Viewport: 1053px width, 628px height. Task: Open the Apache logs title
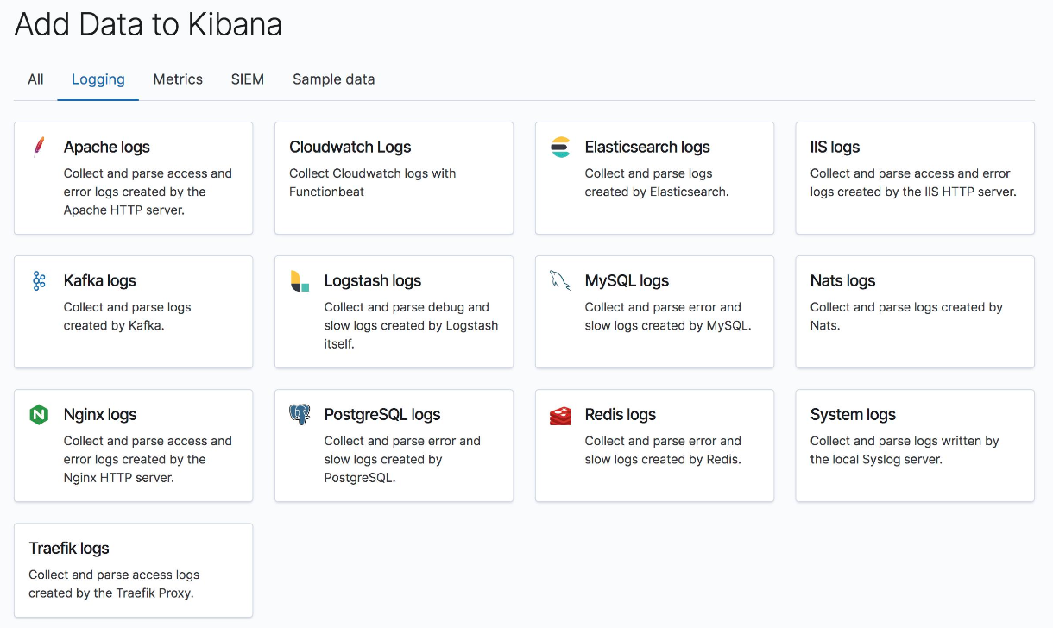(x=107, y=148)
